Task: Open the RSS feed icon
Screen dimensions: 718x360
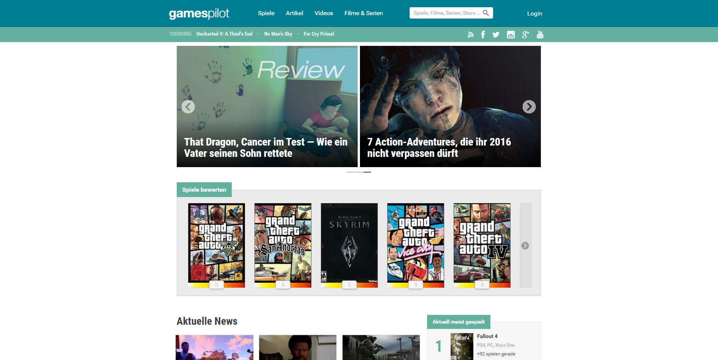Action: coord(471,34)
